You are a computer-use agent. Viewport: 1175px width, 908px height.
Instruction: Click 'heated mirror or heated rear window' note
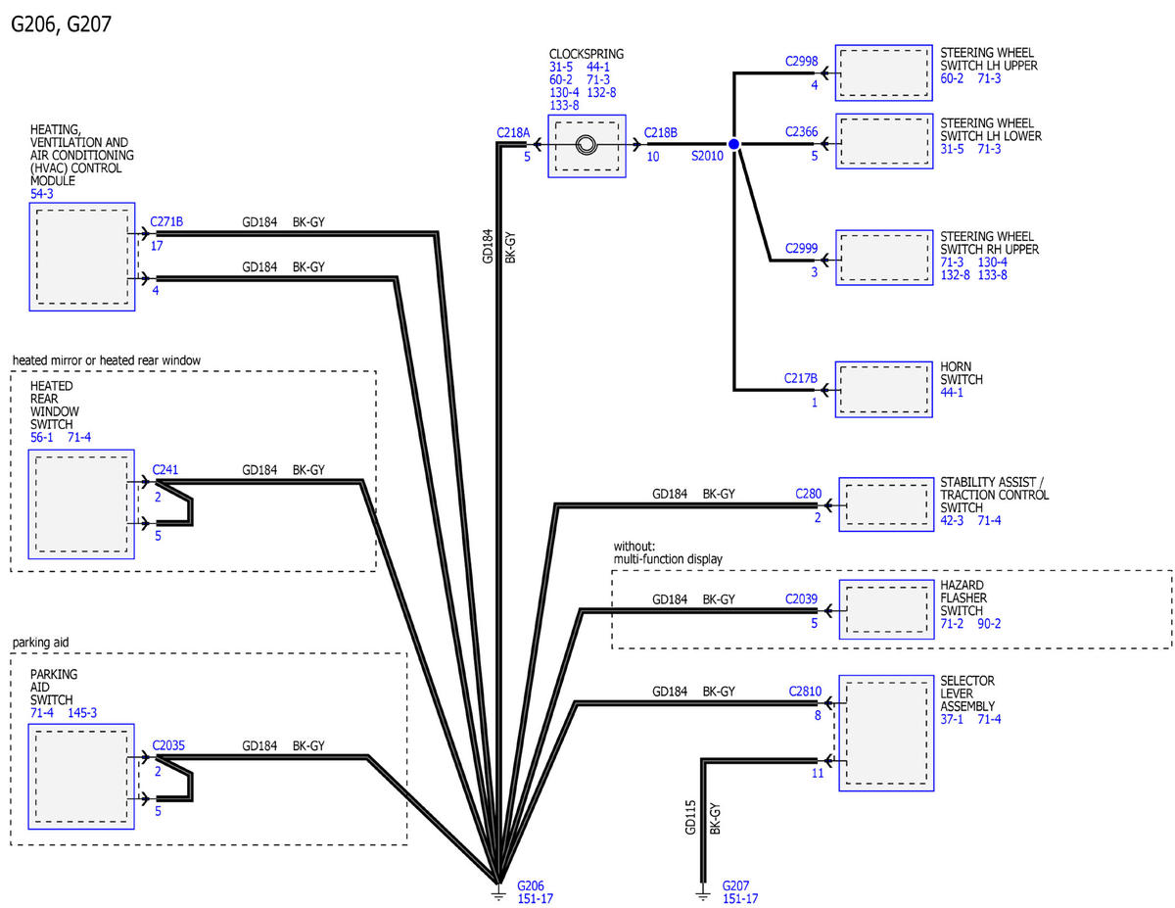click(x=107, y=360)
